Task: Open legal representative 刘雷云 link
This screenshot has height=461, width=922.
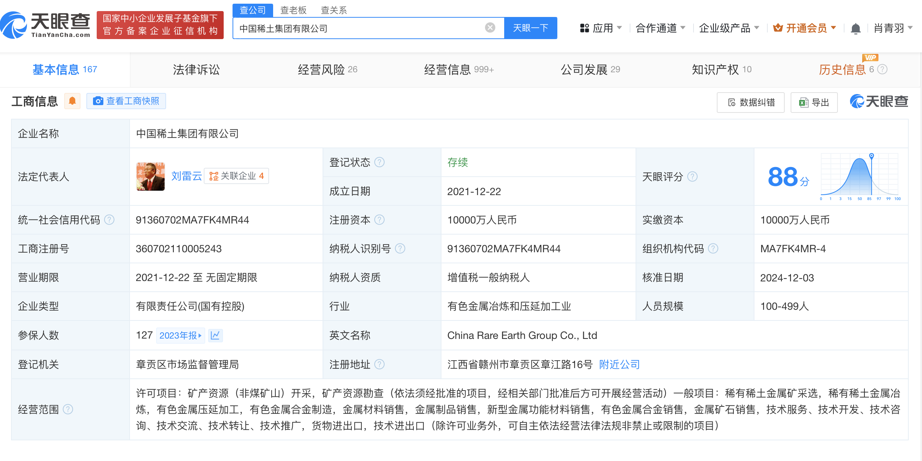Action: [186, 176]
